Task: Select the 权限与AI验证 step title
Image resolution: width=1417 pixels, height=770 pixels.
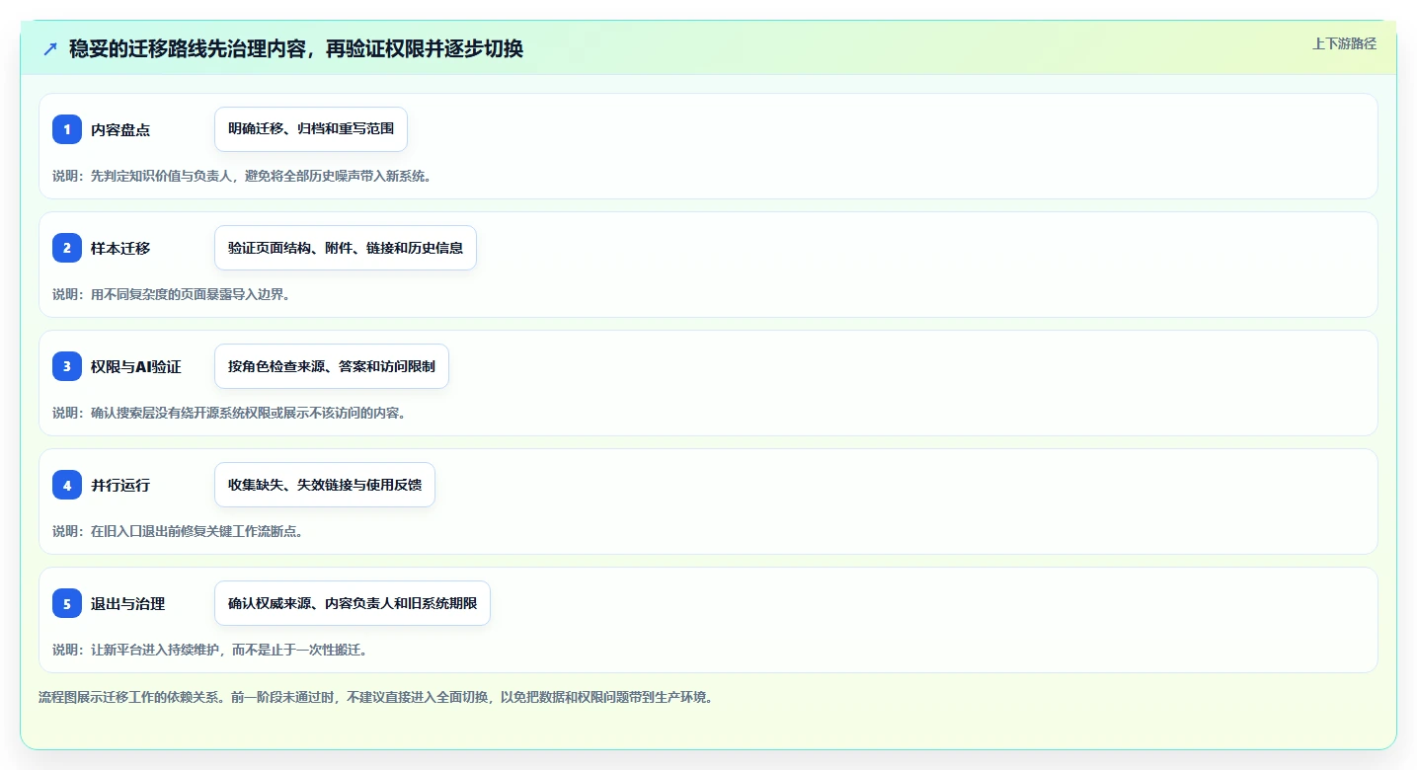Action: [x=136, y=366]
